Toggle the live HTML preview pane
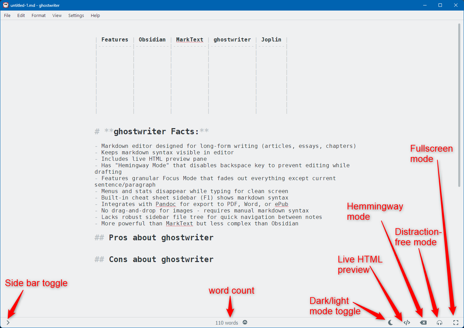 click(x=407, y=323)
